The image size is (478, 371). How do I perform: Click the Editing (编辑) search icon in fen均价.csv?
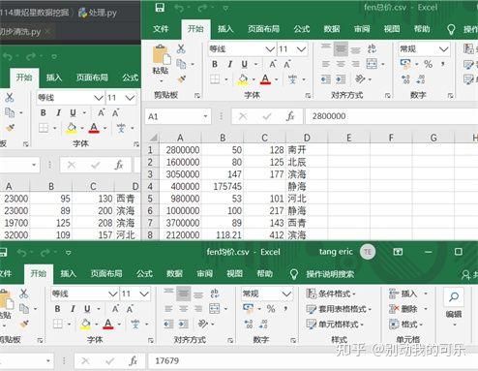[454, 296]
